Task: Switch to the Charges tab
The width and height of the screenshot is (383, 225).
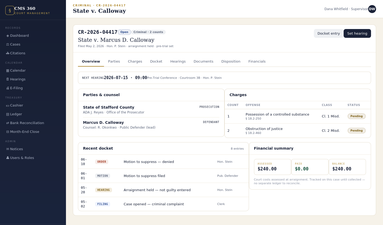Action: 135,62
